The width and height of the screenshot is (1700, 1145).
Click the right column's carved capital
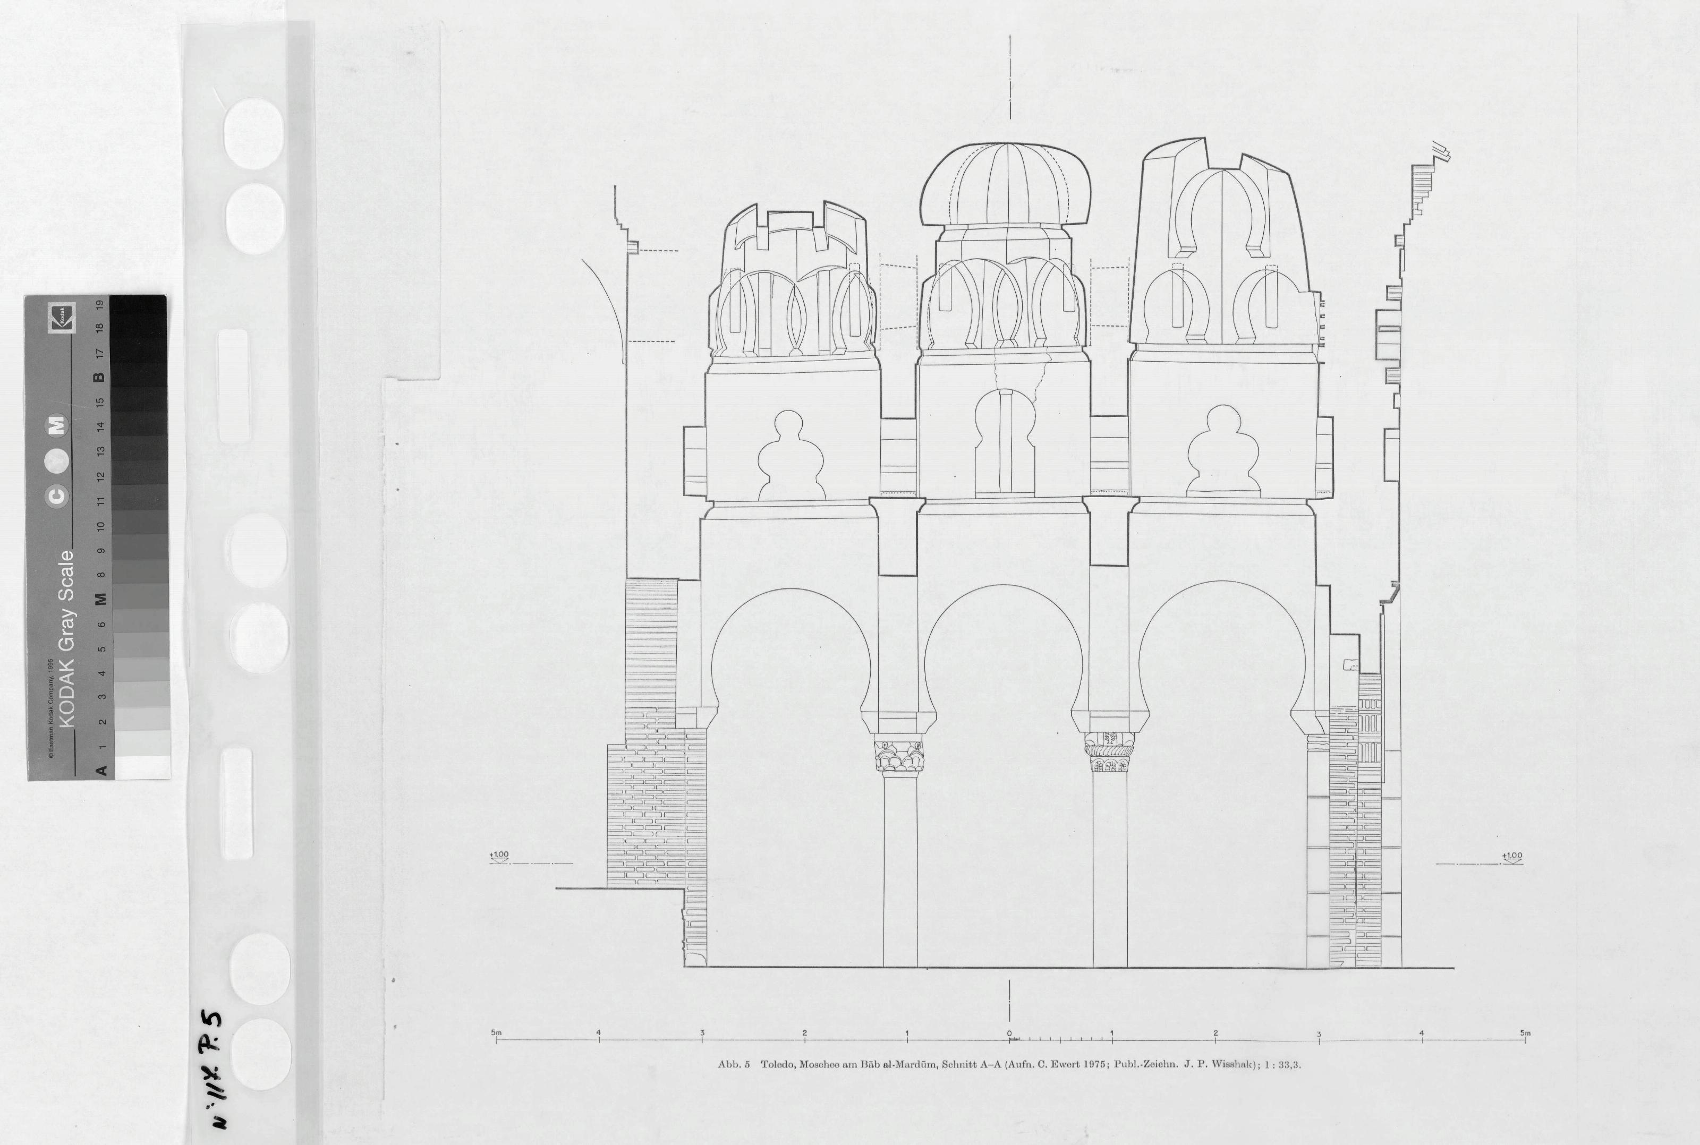(x=1109, y=753)
